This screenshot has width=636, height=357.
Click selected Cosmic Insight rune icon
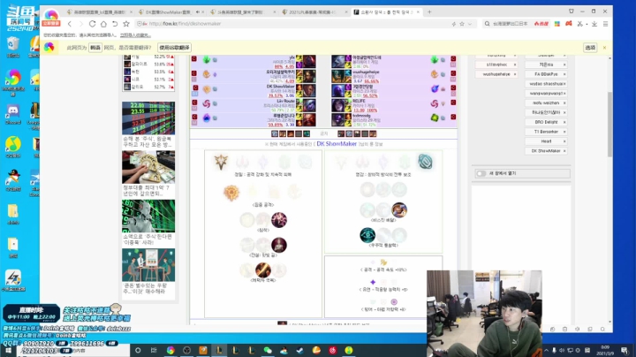click(x=367, y=235)
